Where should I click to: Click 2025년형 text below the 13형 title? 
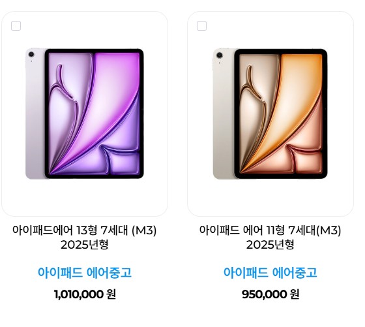coord(85,245)
